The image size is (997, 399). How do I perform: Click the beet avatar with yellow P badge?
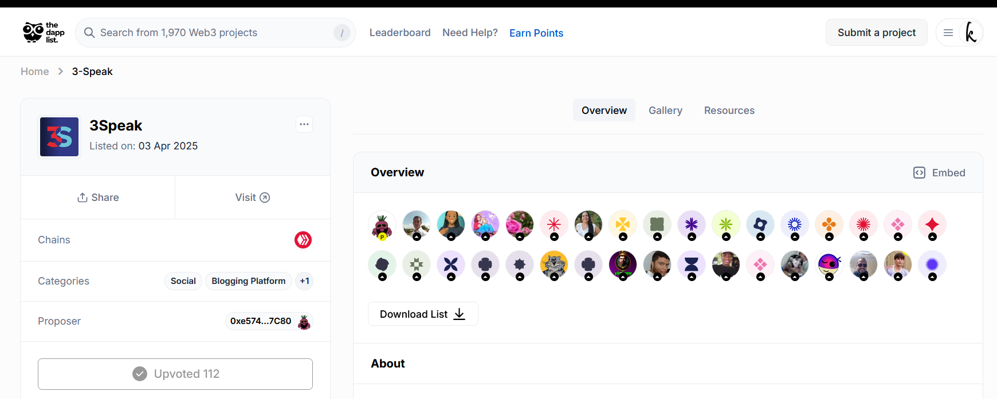coord(382,225)
